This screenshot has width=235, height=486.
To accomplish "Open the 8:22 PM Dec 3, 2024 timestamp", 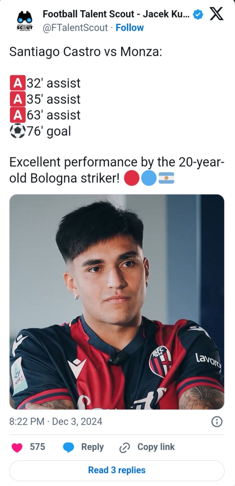I will [56, 421].
